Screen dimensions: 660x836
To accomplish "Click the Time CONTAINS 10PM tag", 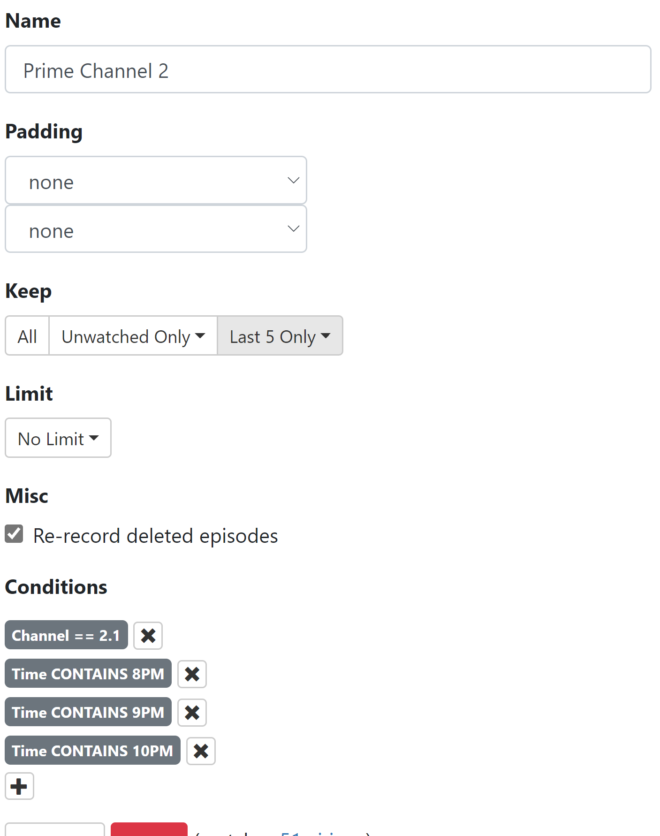I will (x=92, y=751).
